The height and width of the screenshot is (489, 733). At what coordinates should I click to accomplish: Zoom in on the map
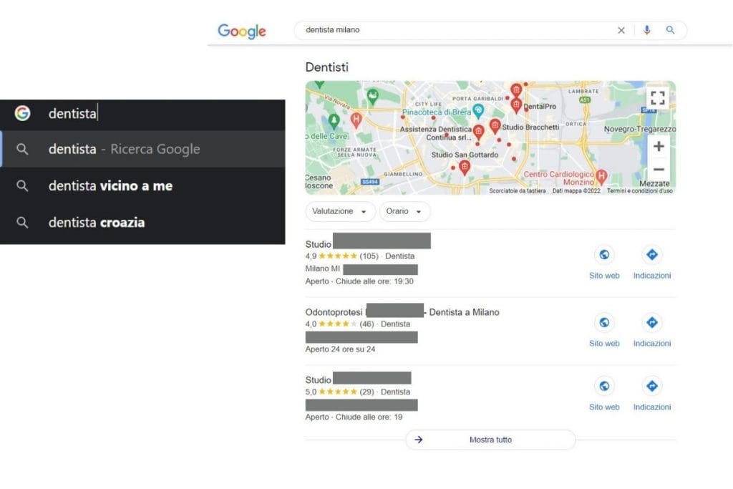659,146
